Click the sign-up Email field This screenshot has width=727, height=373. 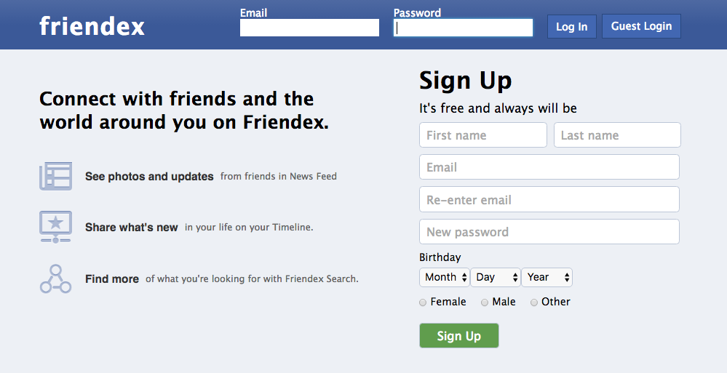coord(549,167)
